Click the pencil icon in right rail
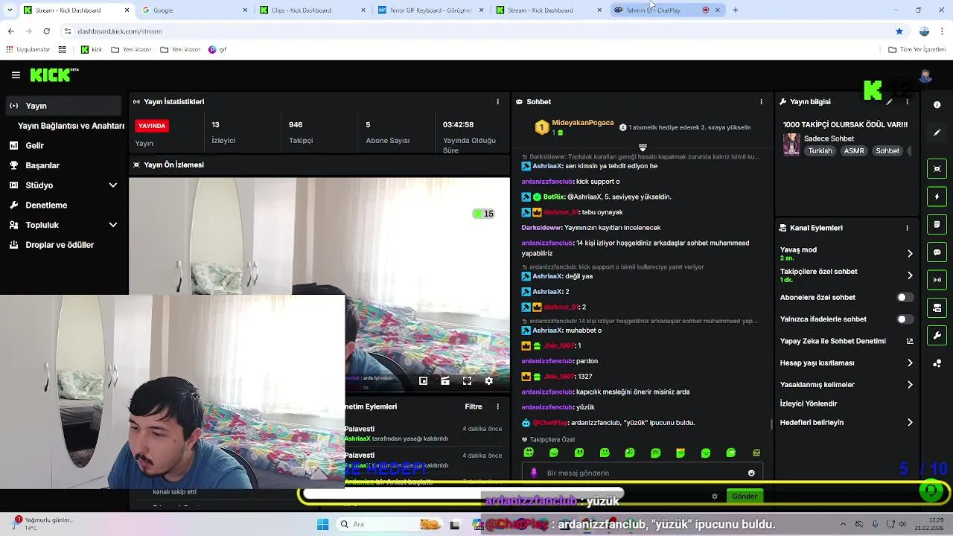This screenshot has width=953, height=536. tap(937, 133)
